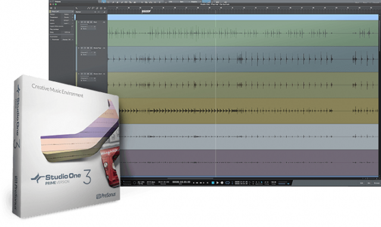
Task: Click the Kick track automation mode icon
Action: point(104,22)
